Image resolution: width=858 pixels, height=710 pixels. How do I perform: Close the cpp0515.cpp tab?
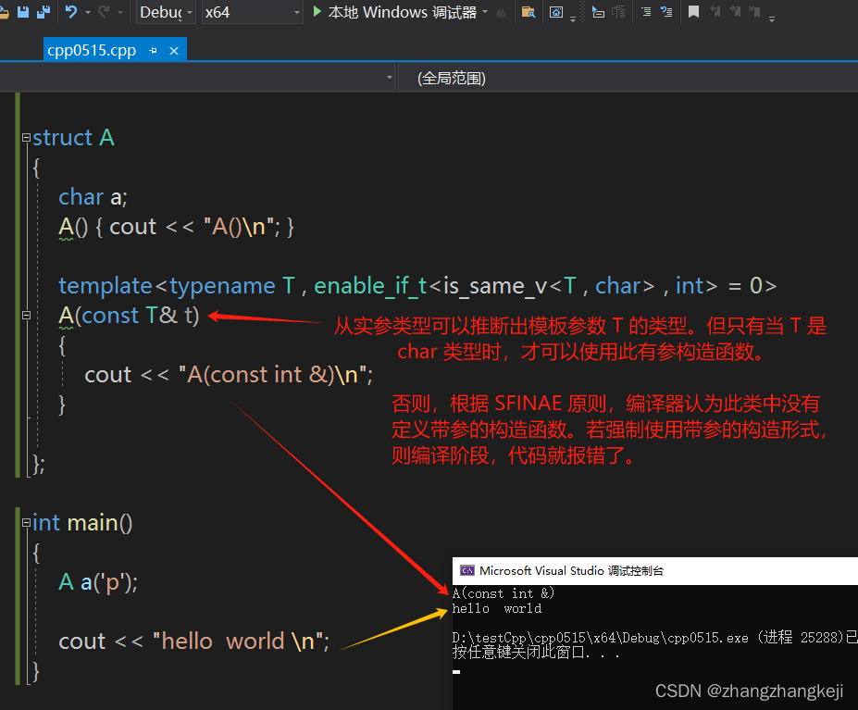click(x=174, y=51)
